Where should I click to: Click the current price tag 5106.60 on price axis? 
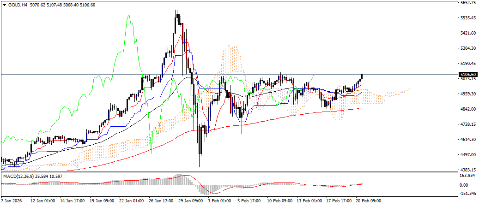[x=468, y=74]
